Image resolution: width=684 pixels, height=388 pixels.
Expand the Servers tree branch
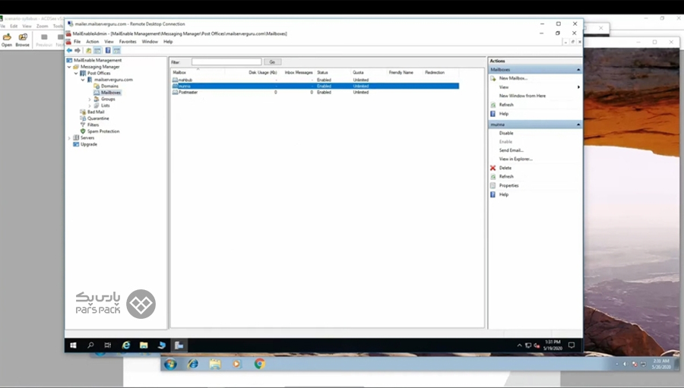pyautogui.click(x=69, y=137)
